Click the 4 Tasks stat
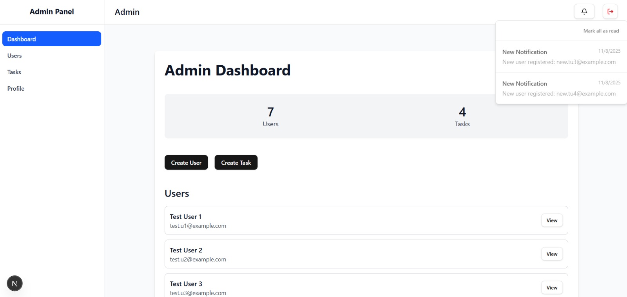 coord(462,116)
